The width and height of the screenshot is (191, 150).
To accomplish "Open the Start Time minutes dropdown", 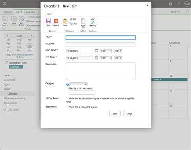I will [118, 51].
